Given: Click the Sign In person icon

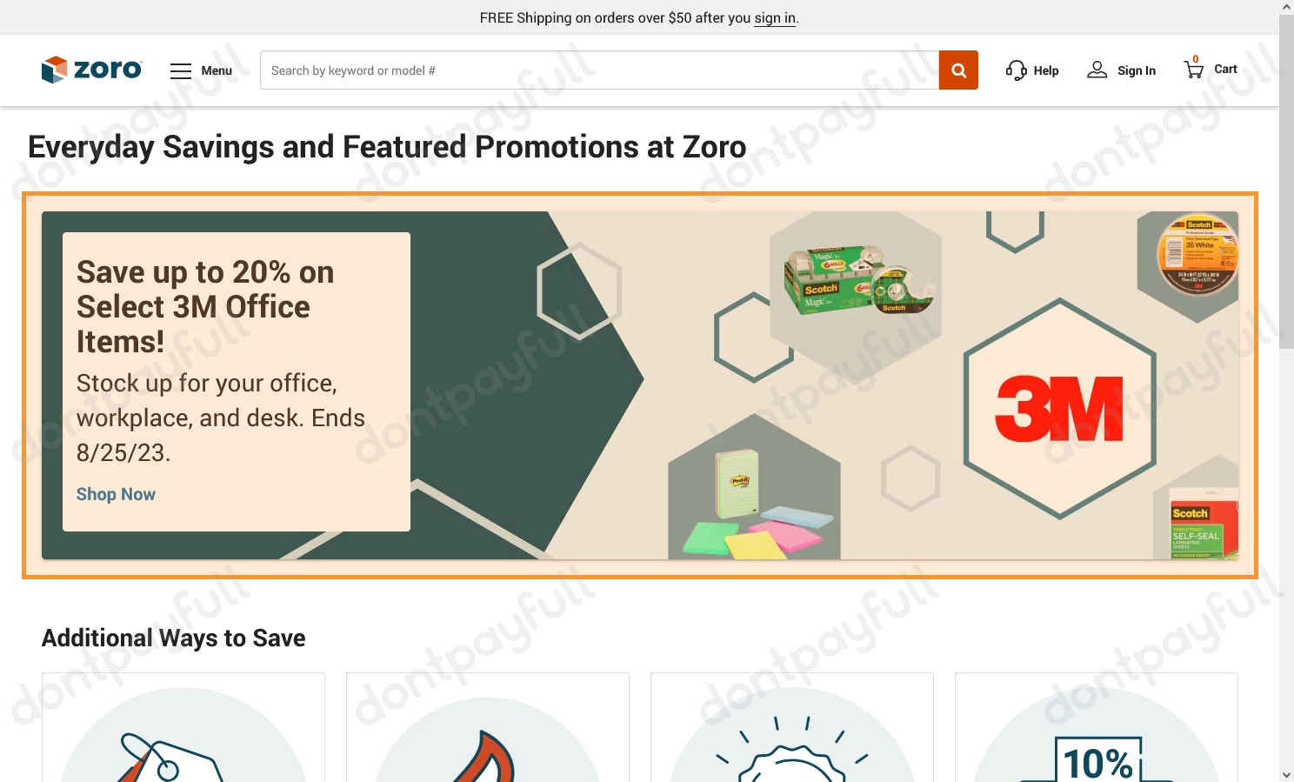Looking at the screenshot, I should (x=1097, y=70).
